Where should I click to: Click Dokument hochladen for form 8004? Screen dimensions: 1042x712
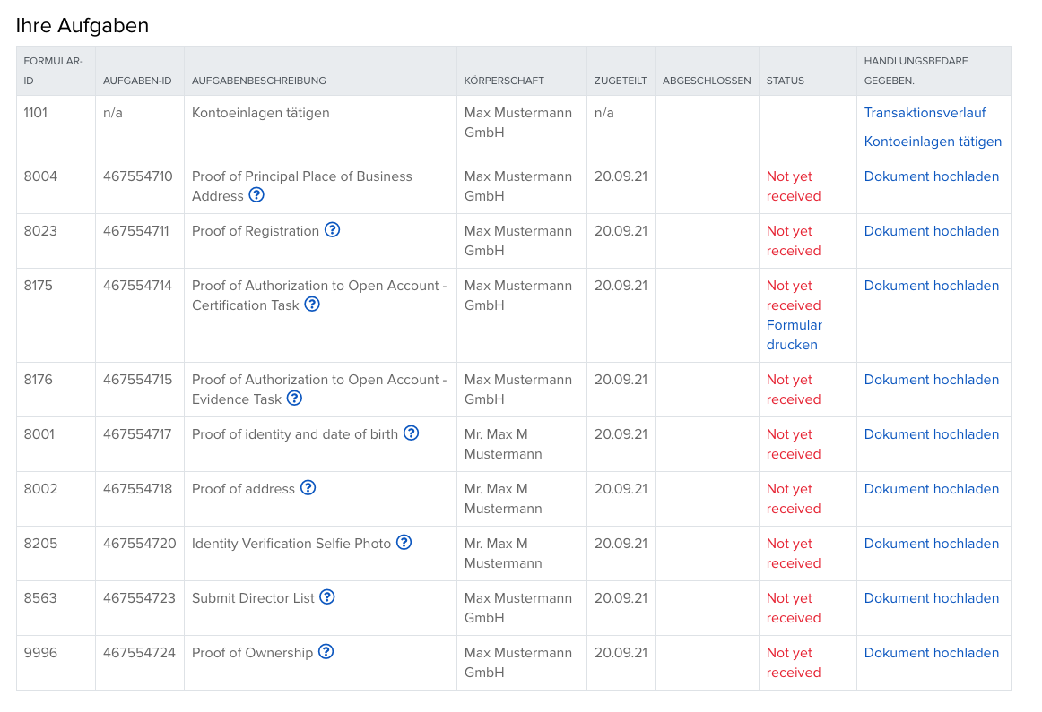click(x=931, y=176)
